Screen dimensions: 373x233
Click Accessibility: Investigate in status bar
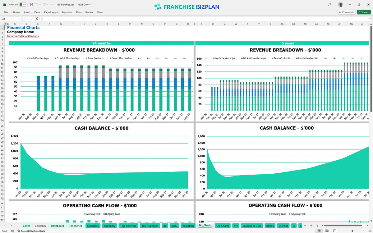[31, 231]
